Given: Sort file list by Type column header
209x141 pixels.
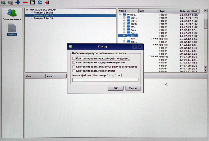Looking at the screenshot, I should (x=169, y=11).
